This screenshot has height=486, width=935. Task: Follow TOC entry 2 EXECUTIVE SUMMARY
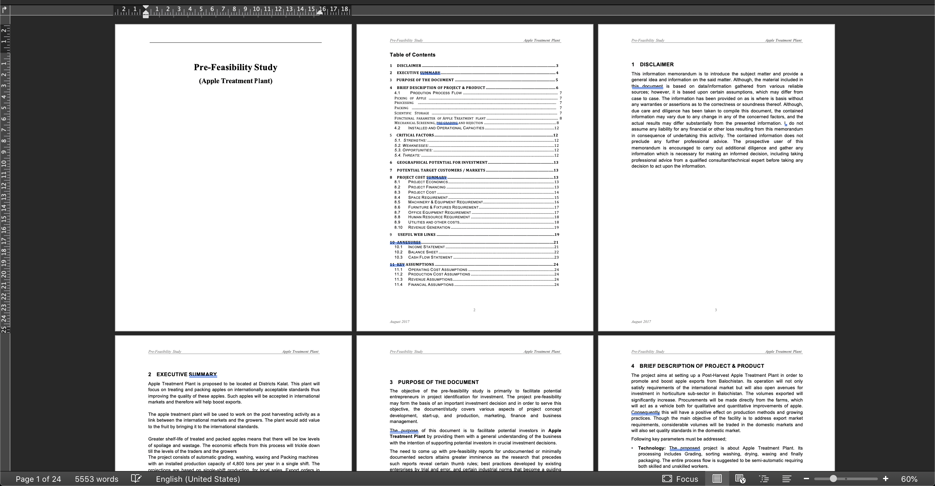[474, 73]
